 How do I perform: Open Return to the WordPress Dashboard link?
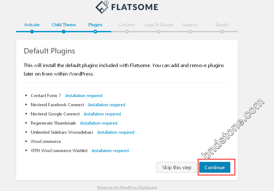point(127,187)
